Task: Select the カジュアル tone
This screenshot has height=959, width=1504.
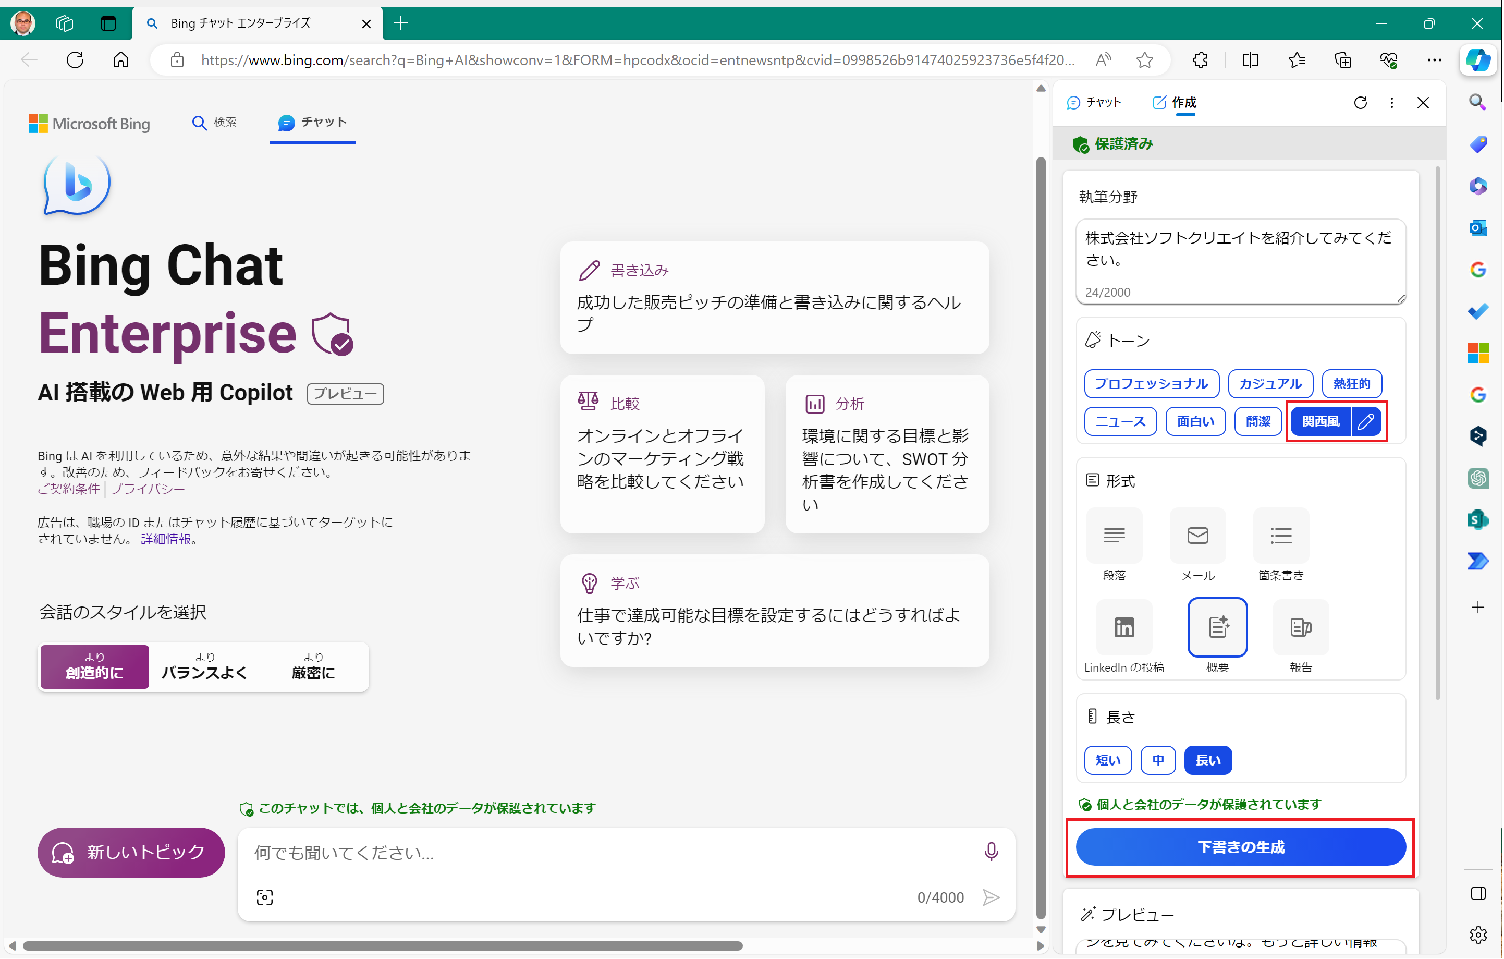Action: tap(1270, 384)
